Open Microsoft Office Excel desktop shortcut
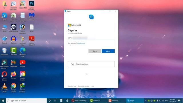This screenshot has width=183, height=103. click(13, 17)
